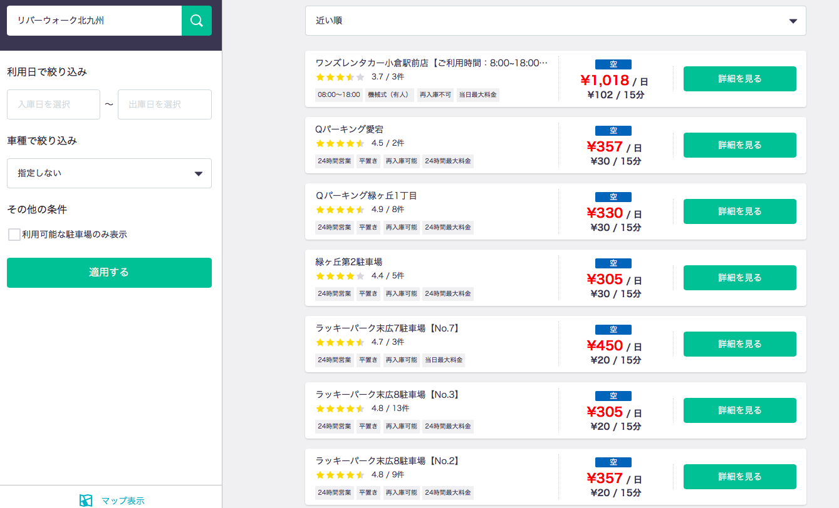Click the star rating for 緑ヶ丘第2駐車場

340,276
